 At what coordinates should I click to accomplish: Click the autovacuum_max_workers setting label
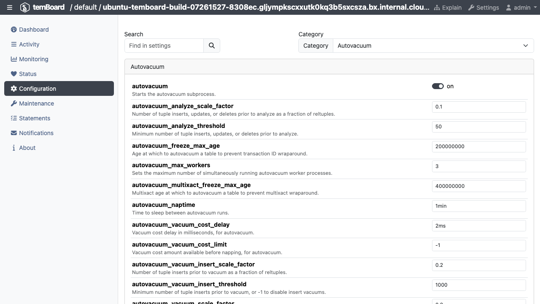point(171,165)
